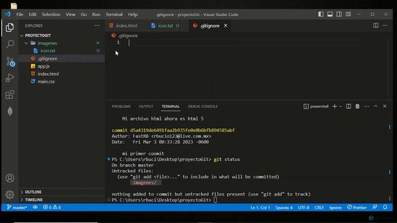The image size is (397, 223).
Task: Select the powershell terminal label
Action: click(x=316, y=107)
